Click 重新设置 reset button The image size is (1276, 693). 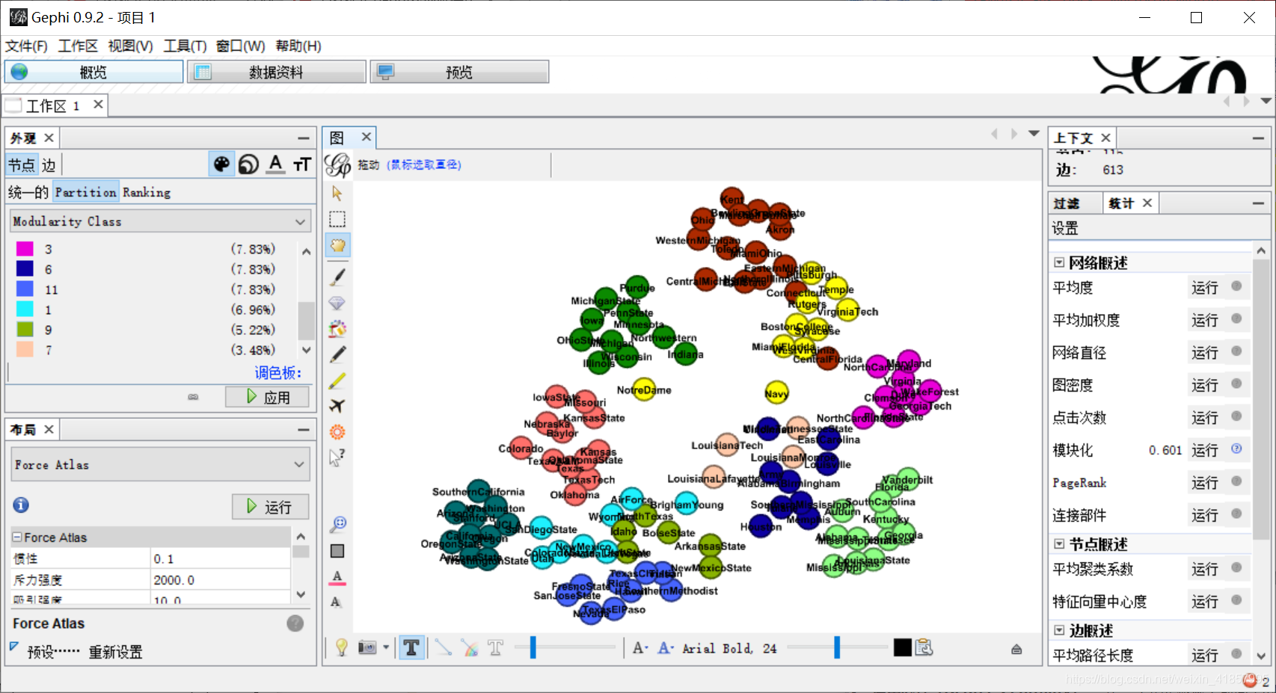[x=116, y=652]
